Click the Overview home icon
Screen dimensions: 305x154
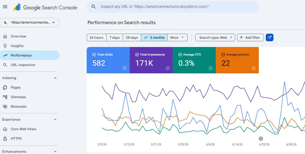[x=5, y=36]
